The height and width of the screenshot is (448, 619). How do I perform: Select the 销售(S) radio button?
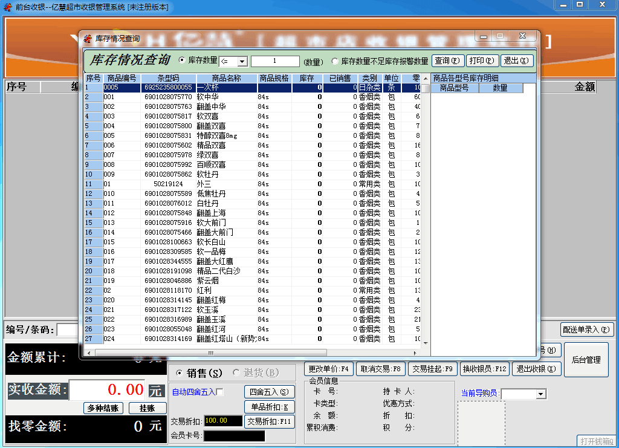click(179, 372)
